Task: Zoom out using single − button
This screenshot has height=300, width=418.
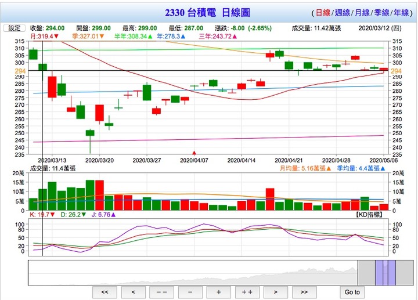Action: point(190,292)
